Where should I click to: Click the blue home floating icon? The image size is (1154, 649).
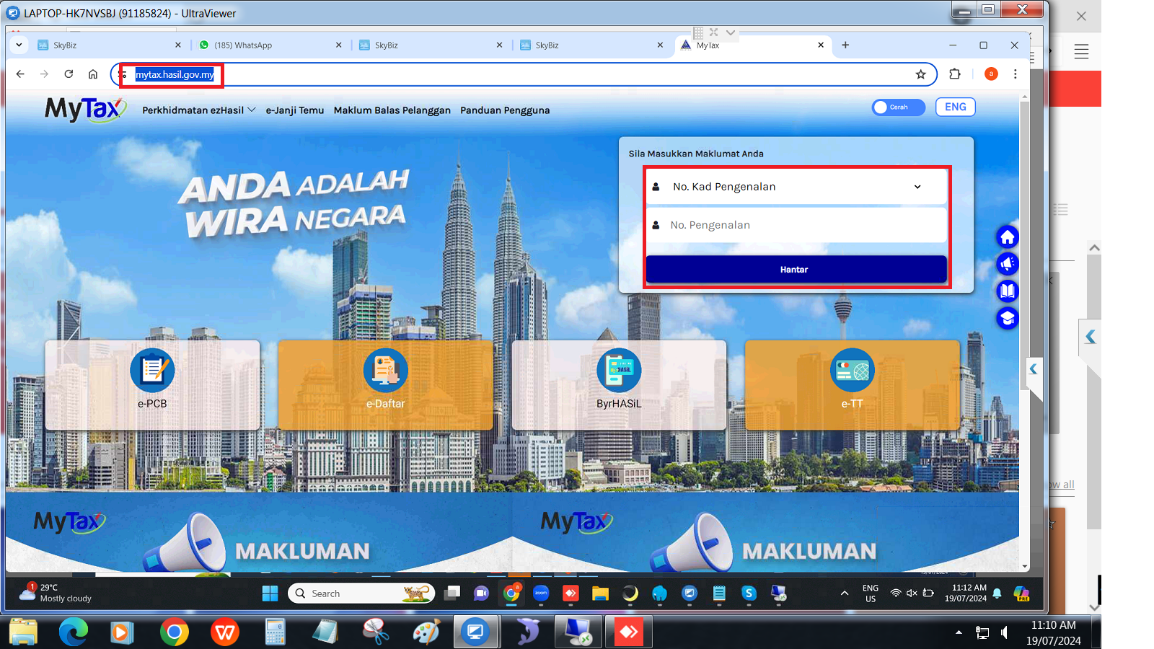[x=1007, y=237]
